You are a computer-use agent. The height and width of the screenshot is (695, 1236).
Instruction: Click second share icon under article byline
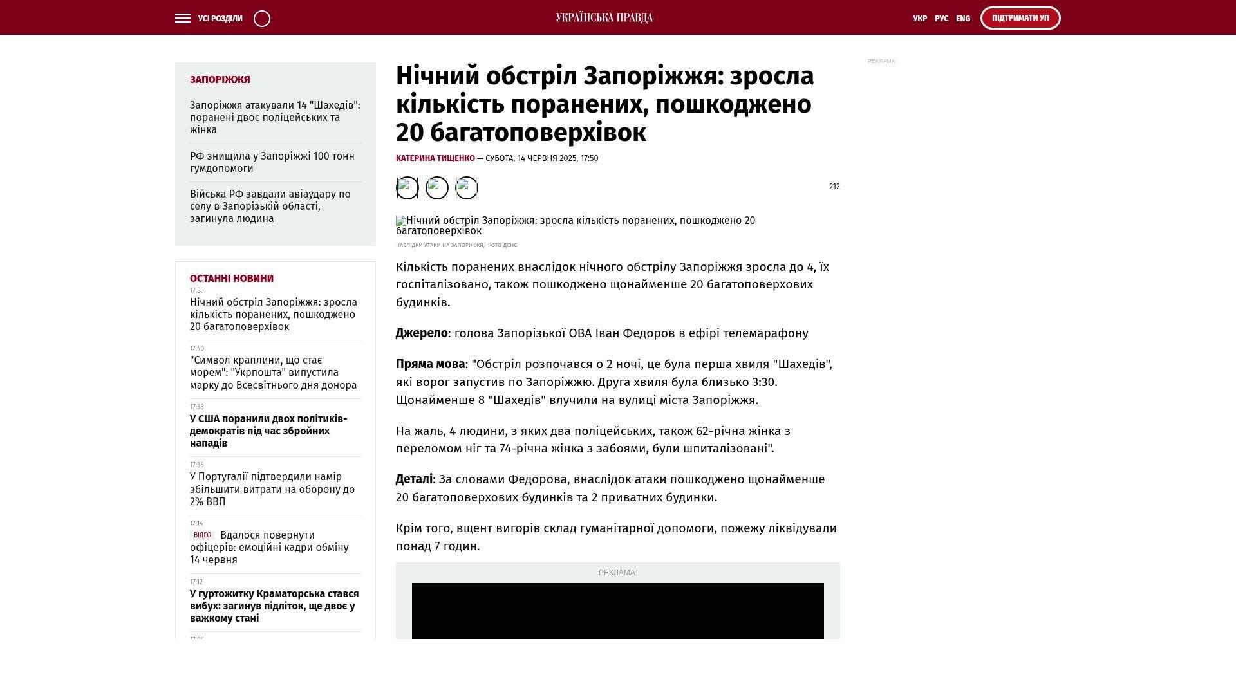[x=436, y=188]
